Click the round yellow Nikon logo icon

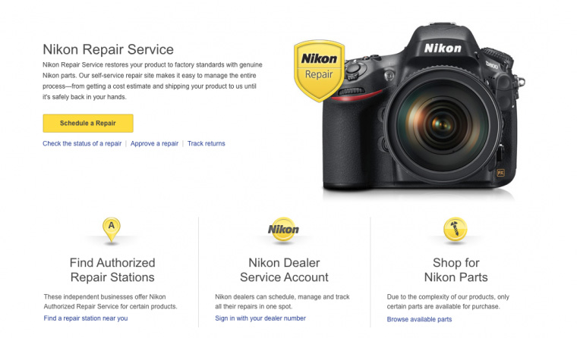283,230
